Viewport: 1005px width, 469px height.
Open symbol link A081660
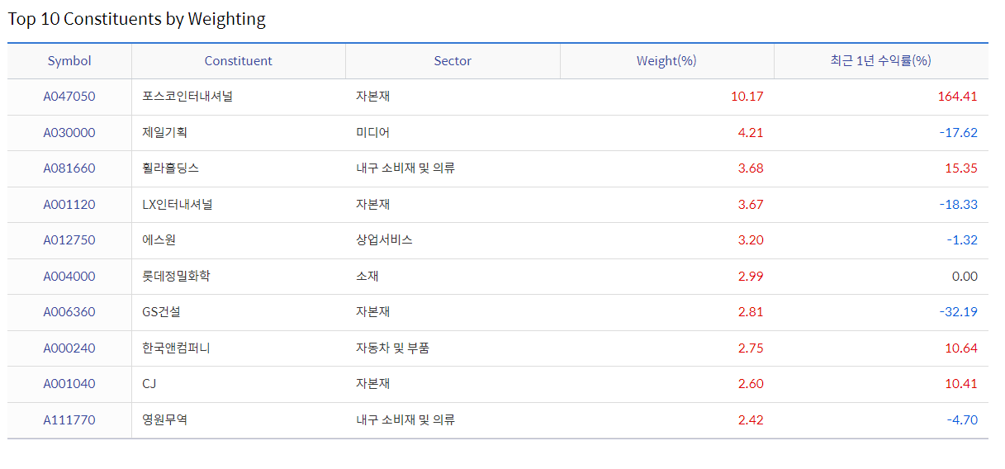pos(69,168)
